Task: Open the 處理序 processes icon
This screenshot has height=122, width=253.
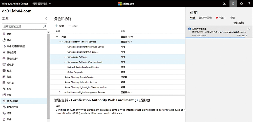Action: tap(4, 65)
